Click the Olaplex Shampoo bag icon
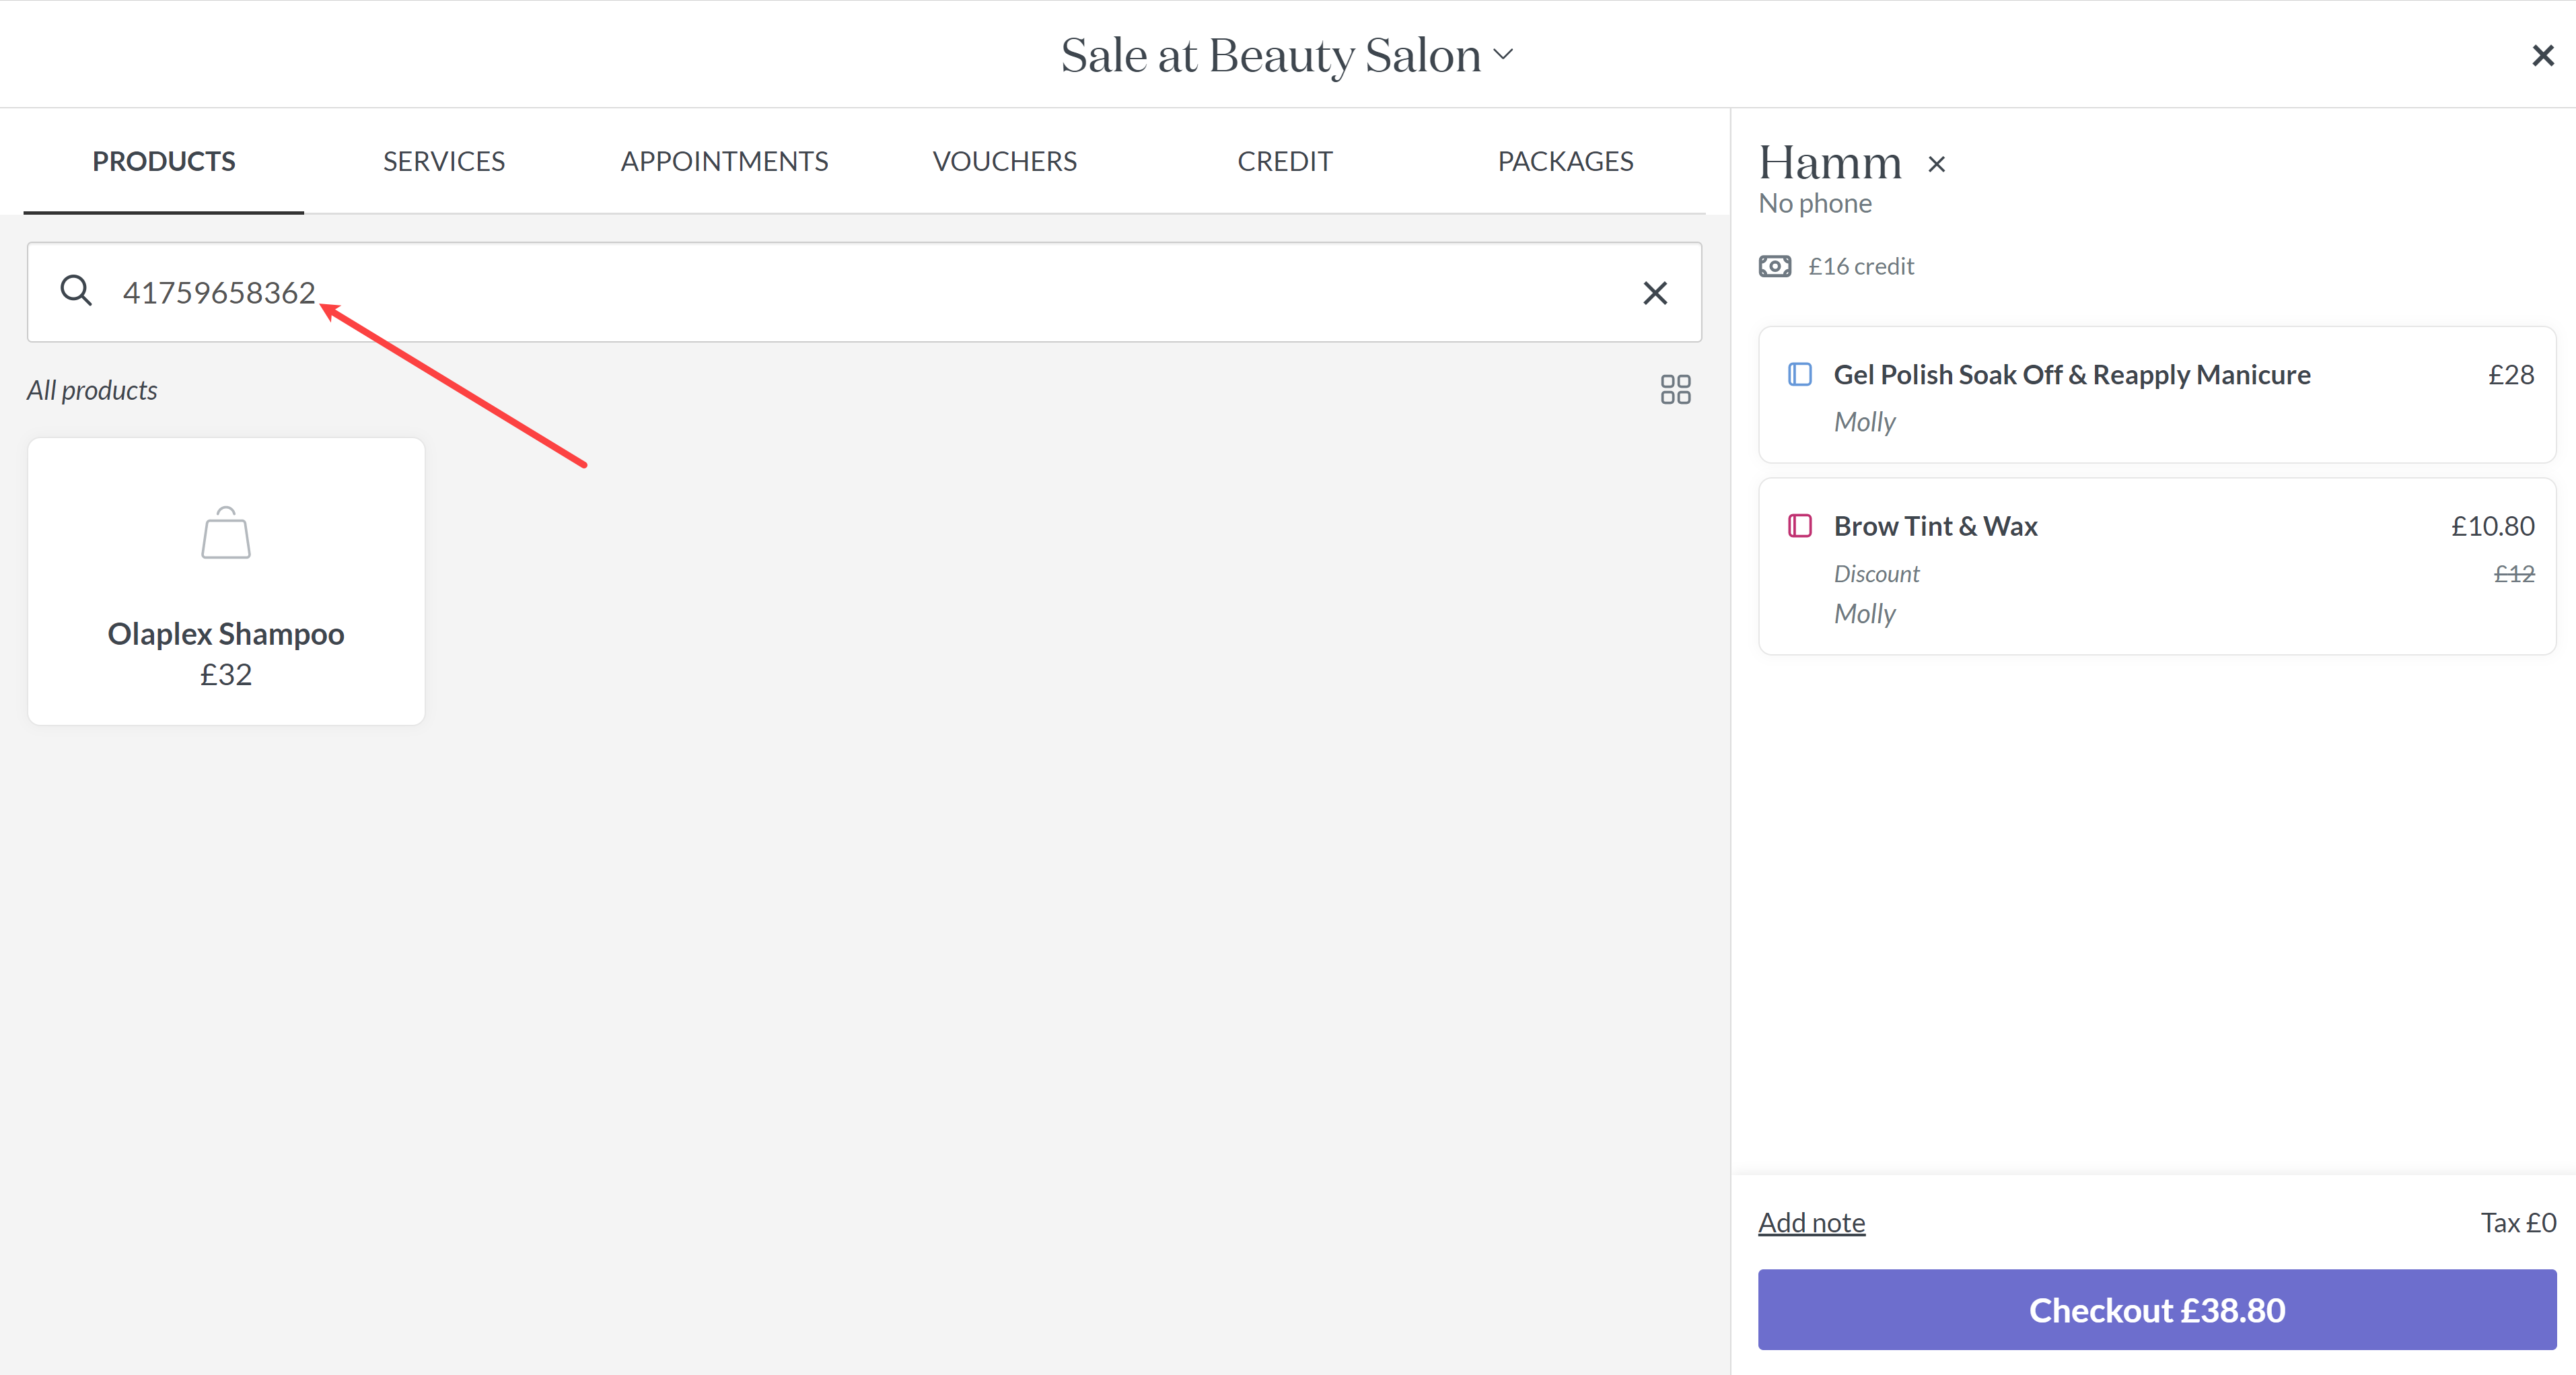 (x=226, y=533)
